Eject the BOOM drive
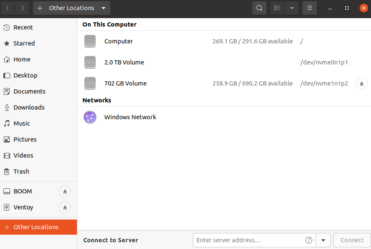Screen dimensions: 371x249 (x=65, y=191)
